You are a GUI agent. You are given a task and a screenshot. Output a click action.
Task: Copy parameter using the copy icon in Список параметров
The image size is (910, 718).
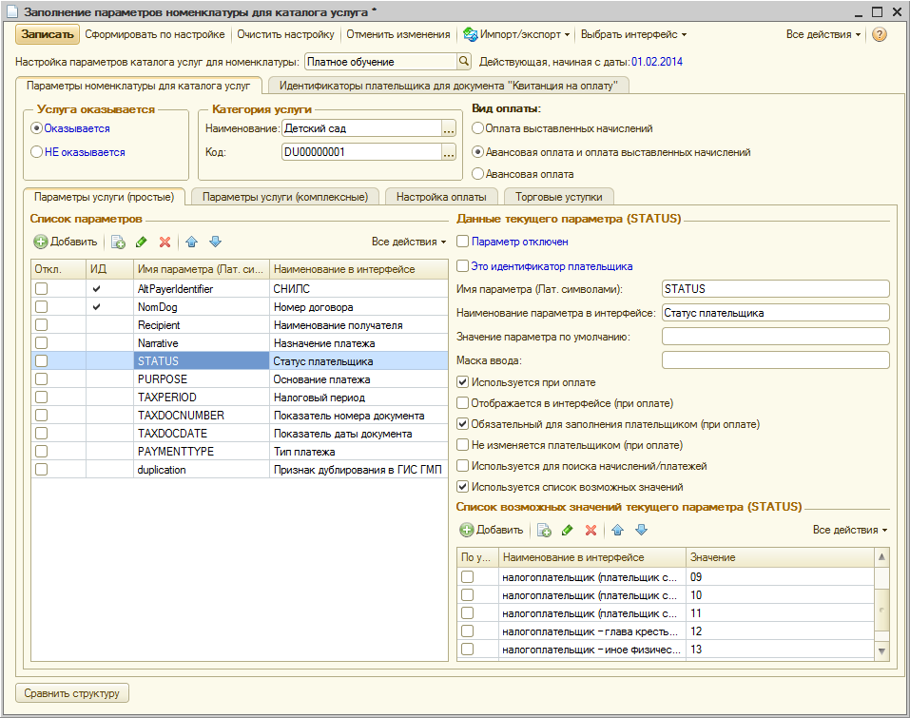(118, 243)
